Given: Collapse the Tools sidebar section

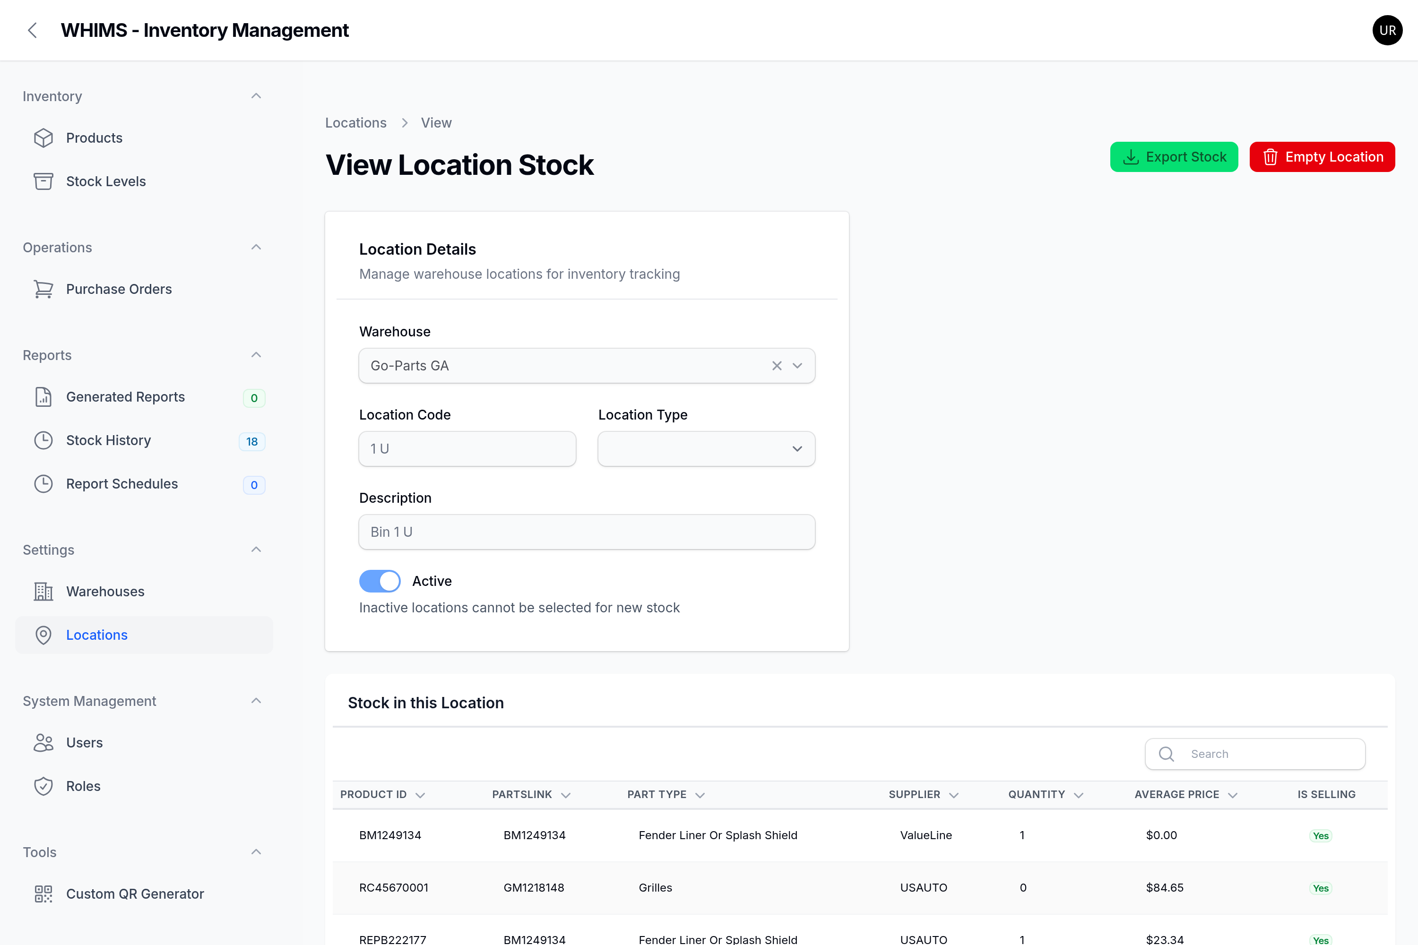Looking at the screenshot, I should point(256,853).
